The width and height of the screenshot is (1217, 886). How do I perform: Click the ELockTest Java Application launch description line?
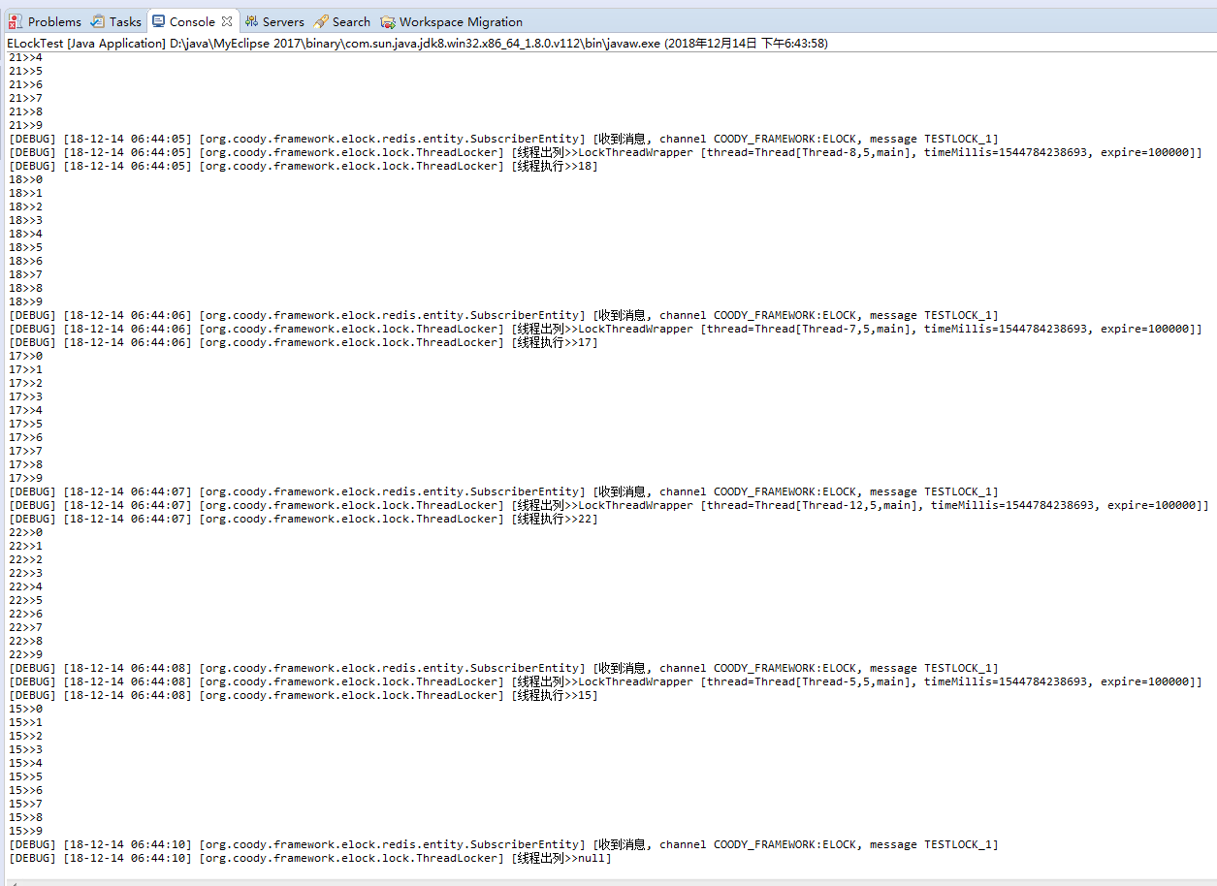click(x=418, y=44)
